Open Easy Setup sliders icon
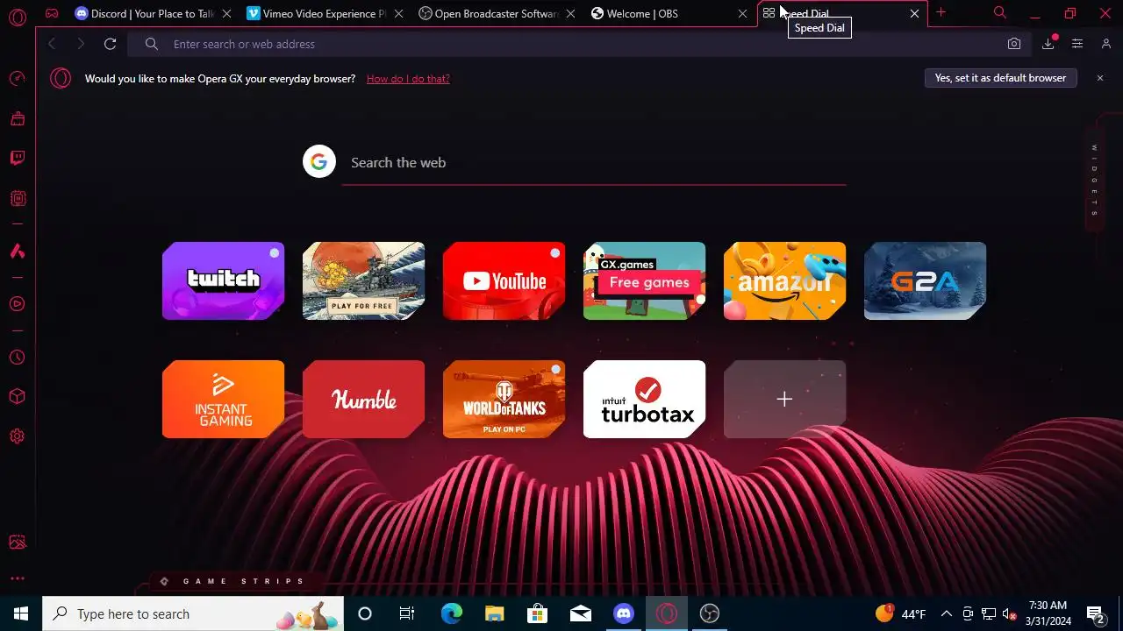Screen dimensions: 1123x631 pyautogui.click(x=1077, y=44)
